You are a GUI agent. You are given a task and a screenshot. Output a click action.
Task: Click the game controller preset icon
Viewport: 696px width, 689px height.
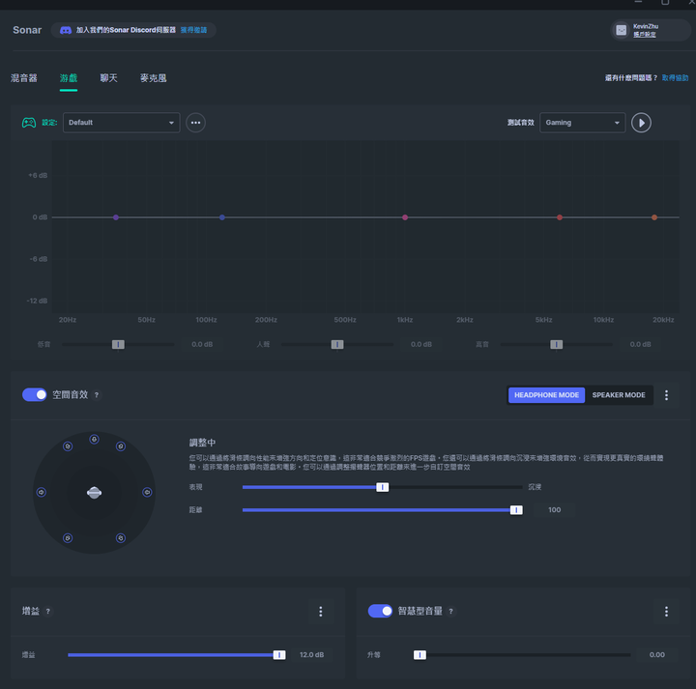pyautogui.click(x=29, y=123)
